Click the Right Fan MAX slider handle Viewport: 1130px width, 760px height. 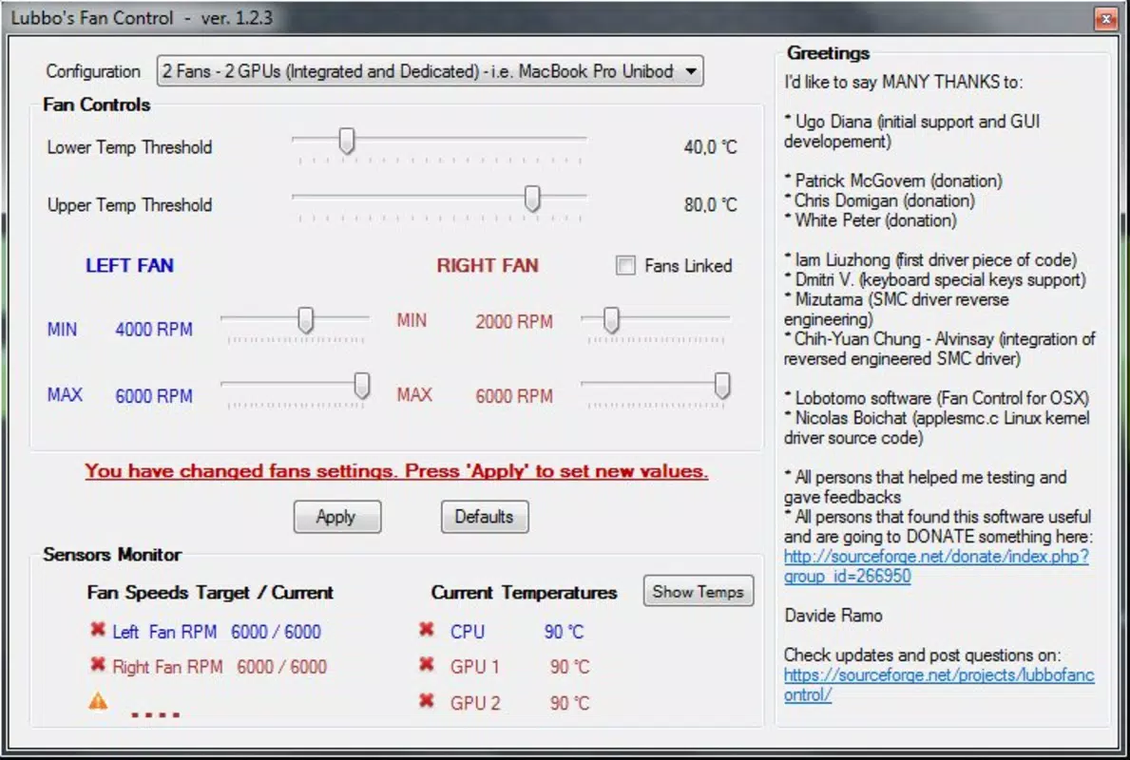[721, 386]
